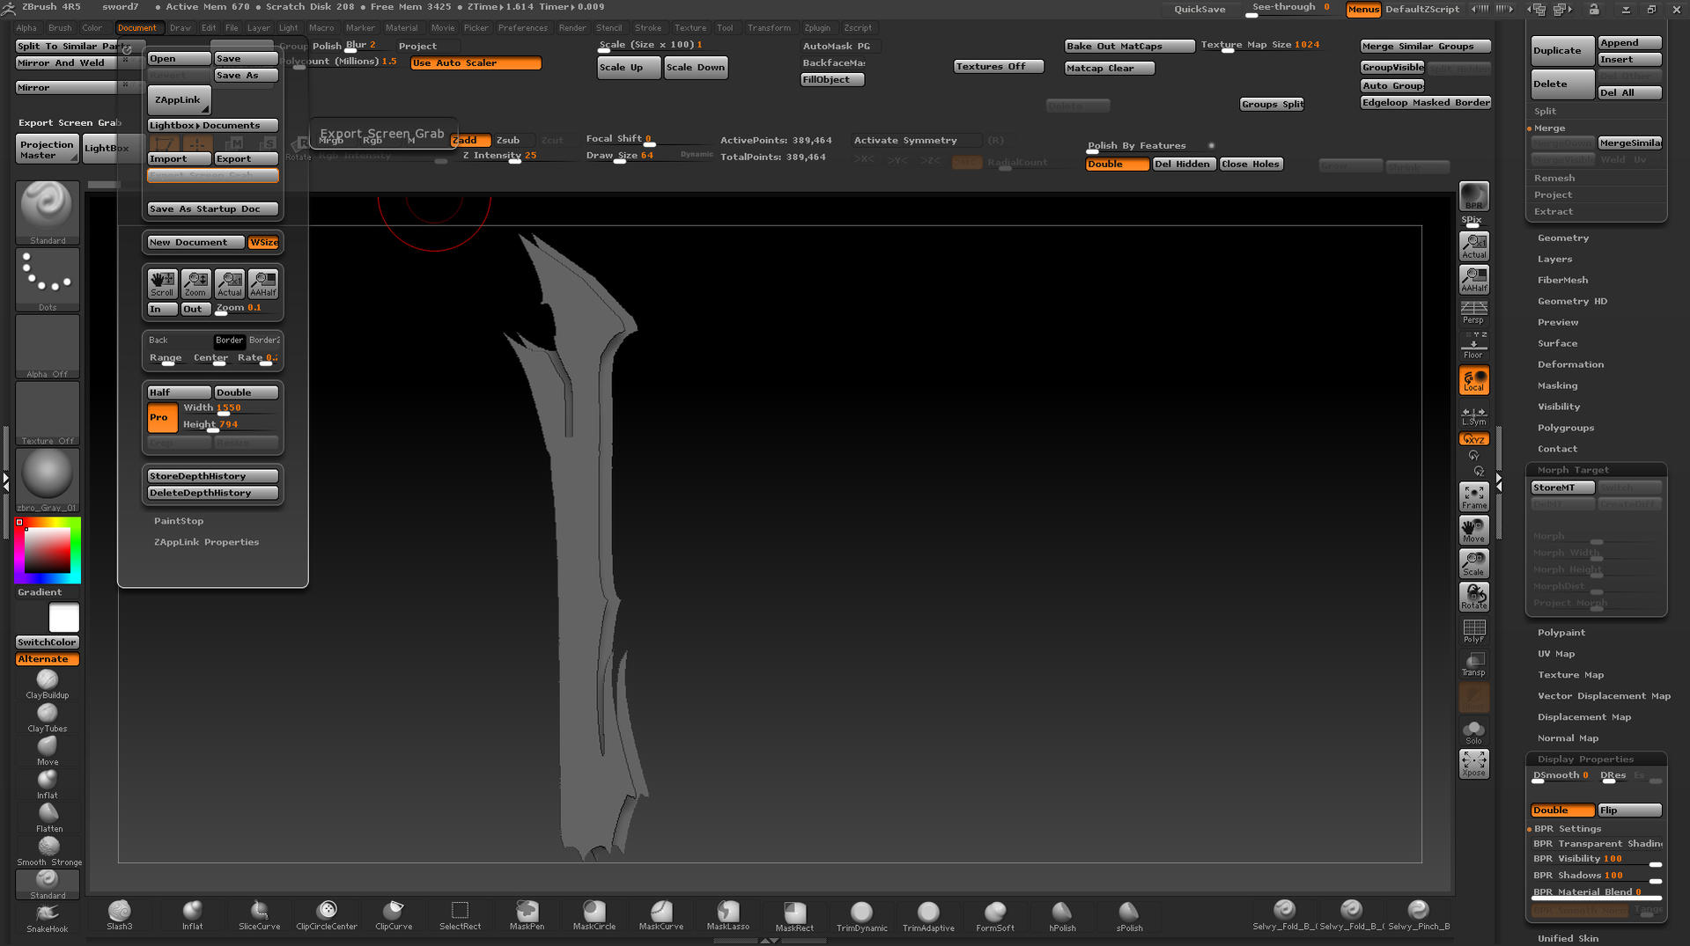Turn on Solo mode
This screenshot has width=1690, height=946.
(1473, 730)
